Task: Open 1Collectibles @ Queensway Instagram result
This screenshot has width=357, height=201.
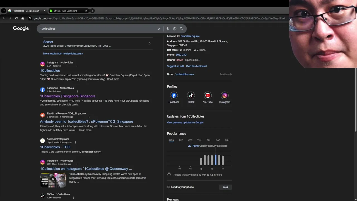Action: [86, 169]
